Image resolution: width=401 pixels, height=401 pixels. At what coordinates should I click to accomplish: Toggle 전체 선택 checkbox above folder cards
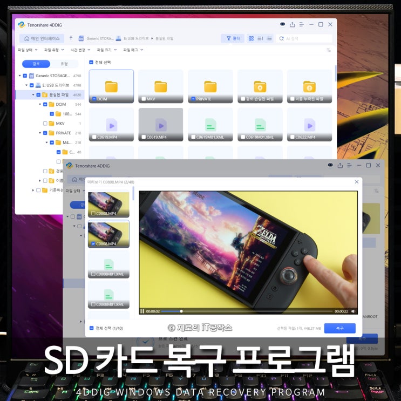tap(91, 62)
